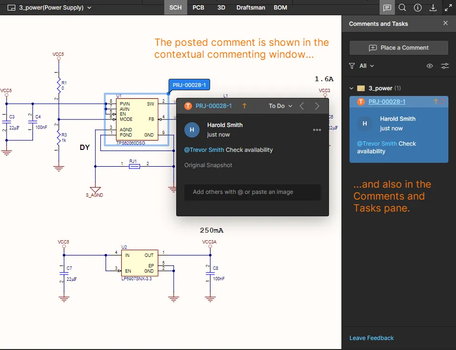Open the three-dot menu on Harold Smith's comment
456x350 pixels.
click(x=317, y=130)
